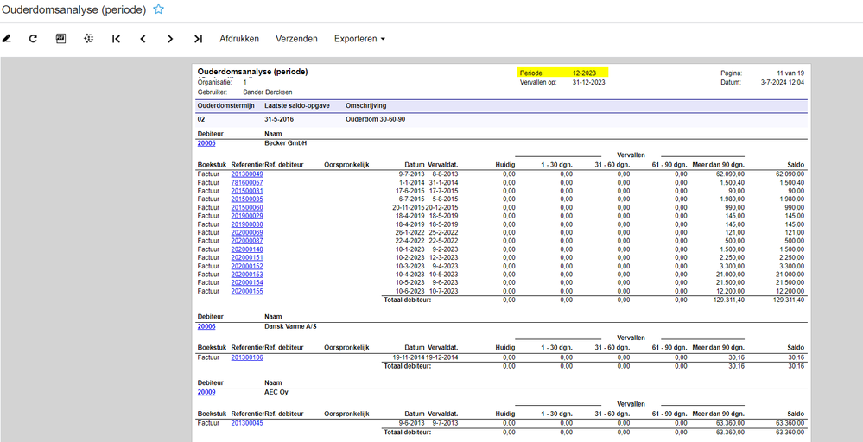
Task: Click Verzenden to send report
Action: point(296,39)
